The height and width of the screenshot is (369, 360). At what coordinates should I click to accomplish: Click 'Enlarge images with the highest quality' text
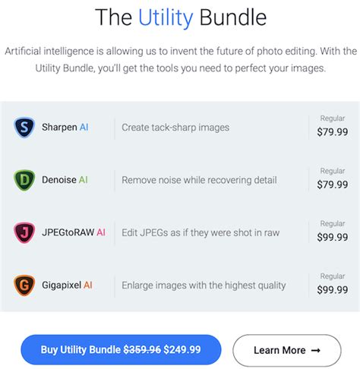click(x=204, y=285)
